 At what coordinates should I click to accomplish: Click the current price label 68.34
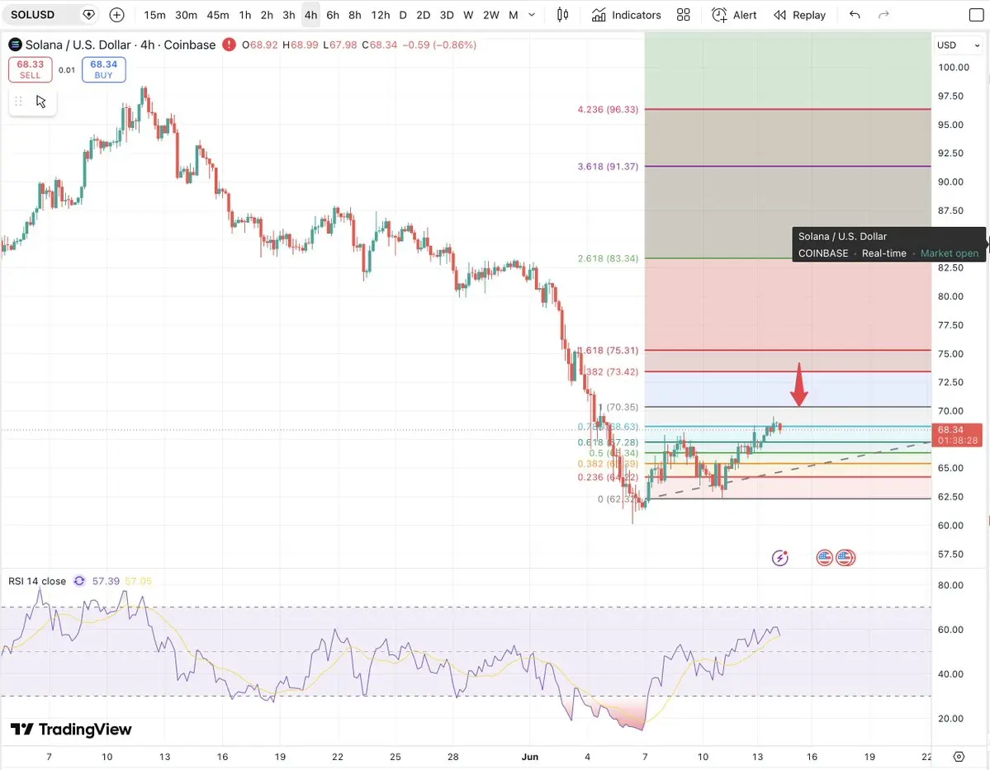956,435
